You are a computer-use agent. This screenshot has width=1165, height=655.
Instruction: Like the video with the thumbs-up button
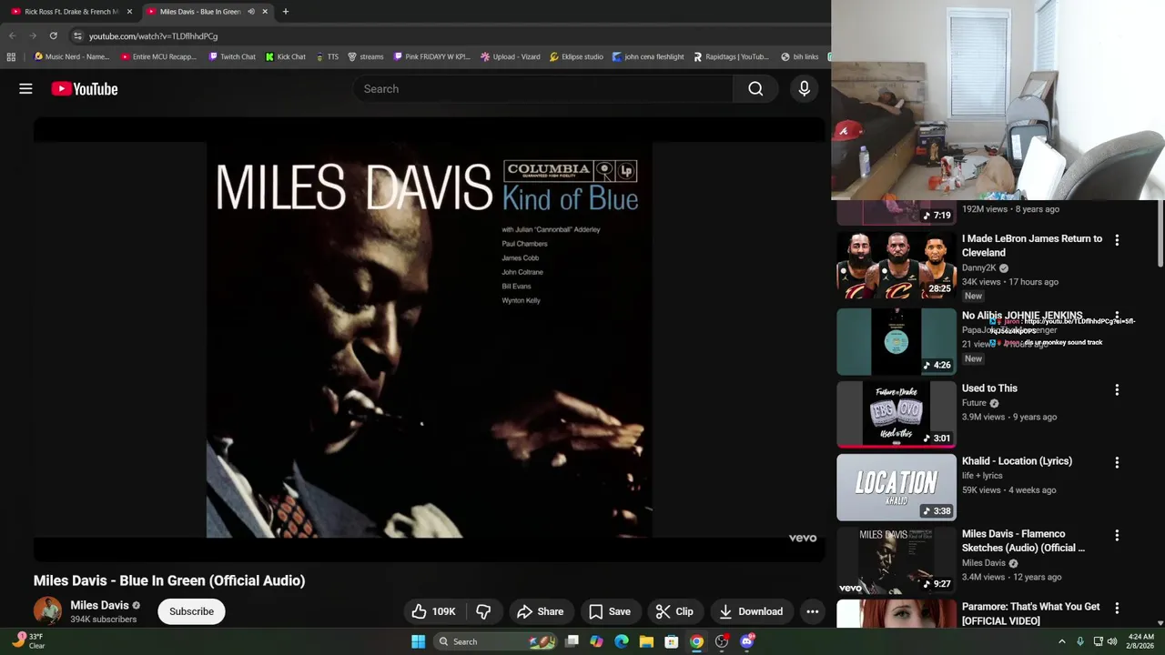434,611
